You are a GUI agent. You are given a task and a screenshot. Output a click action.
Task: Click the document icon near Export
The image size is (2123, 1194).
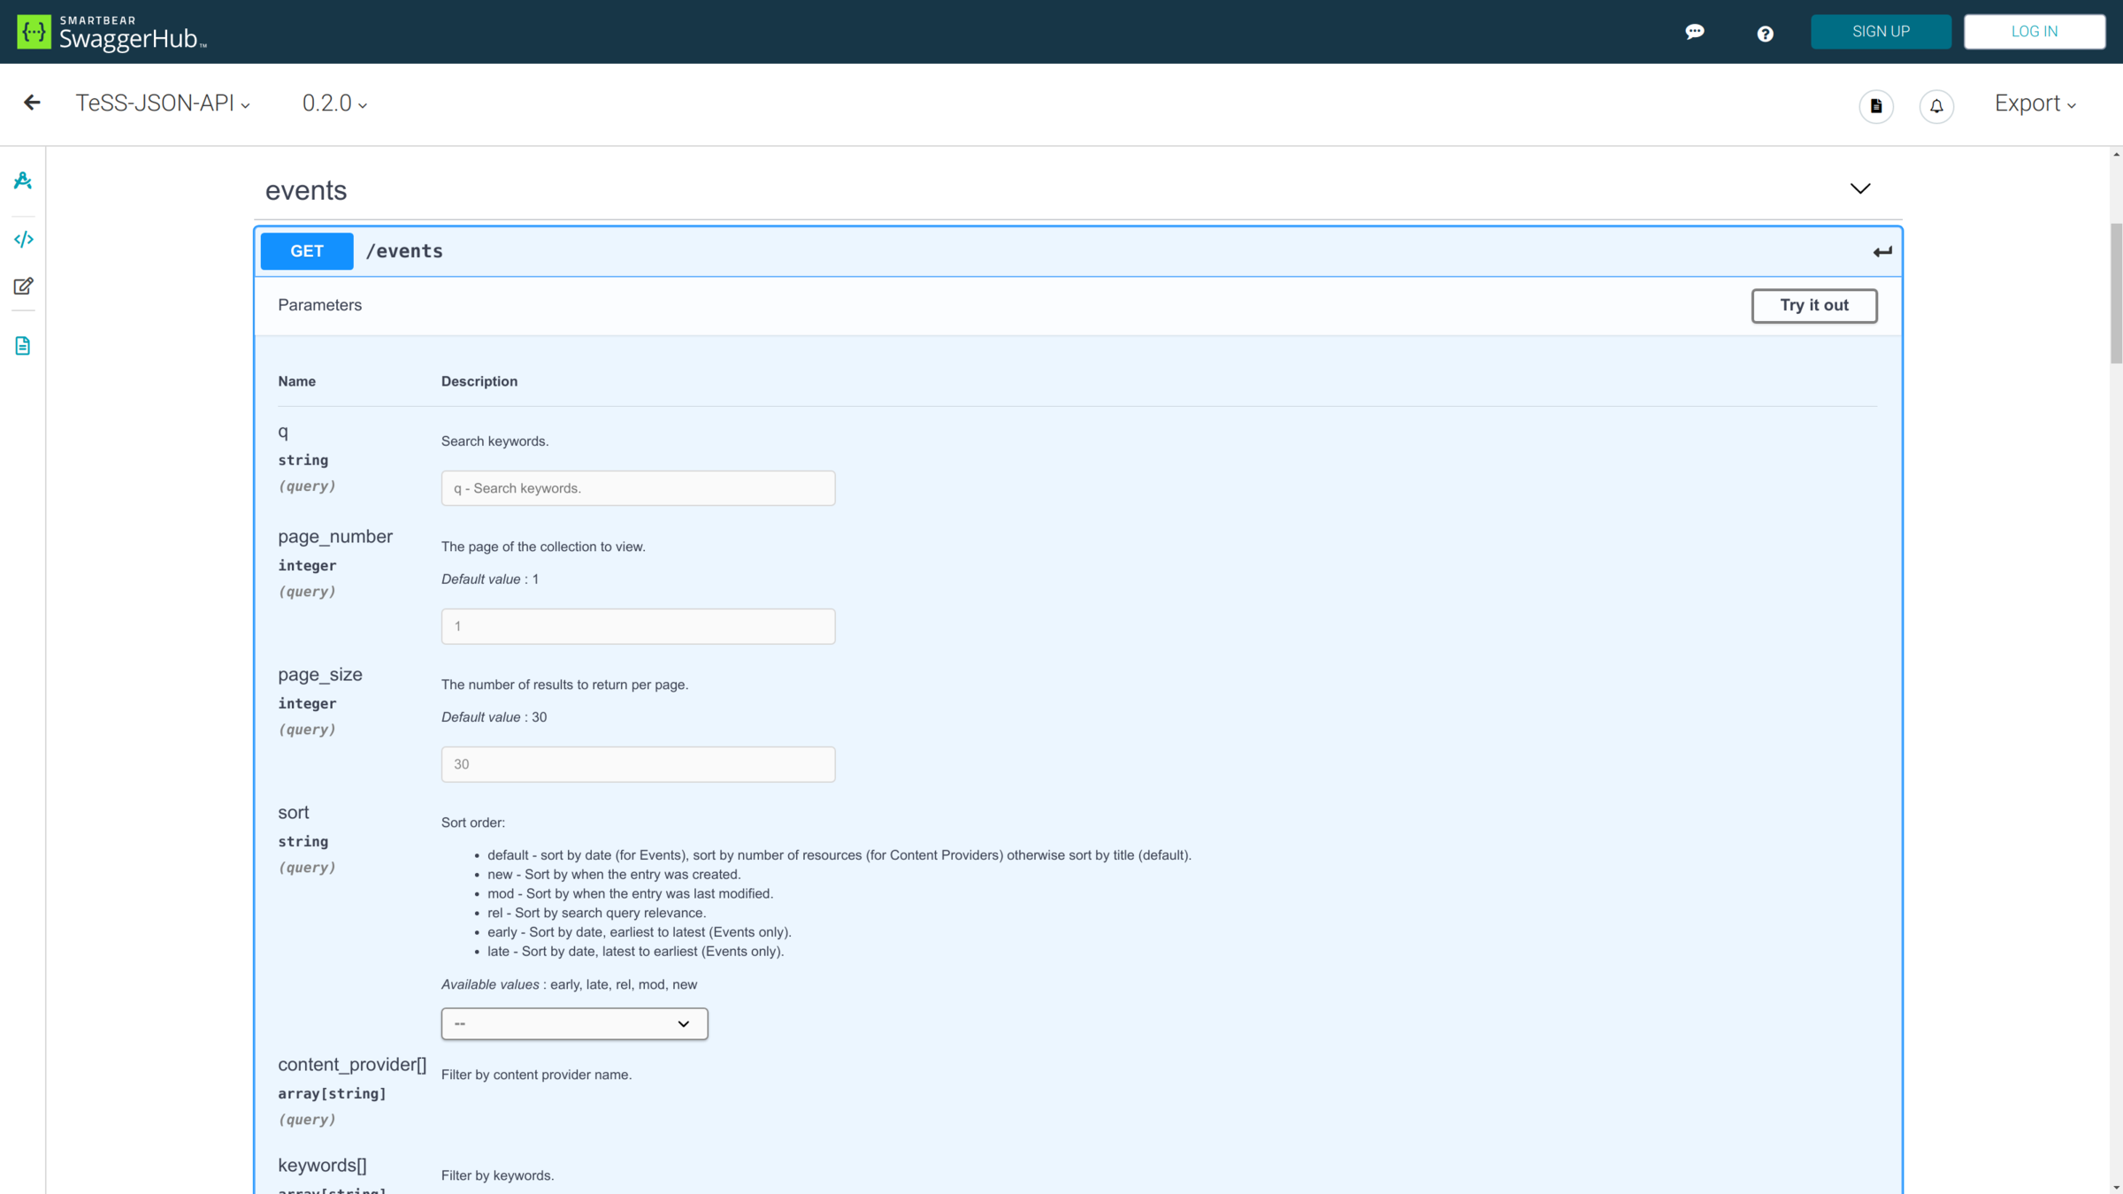coord(1875,106)
